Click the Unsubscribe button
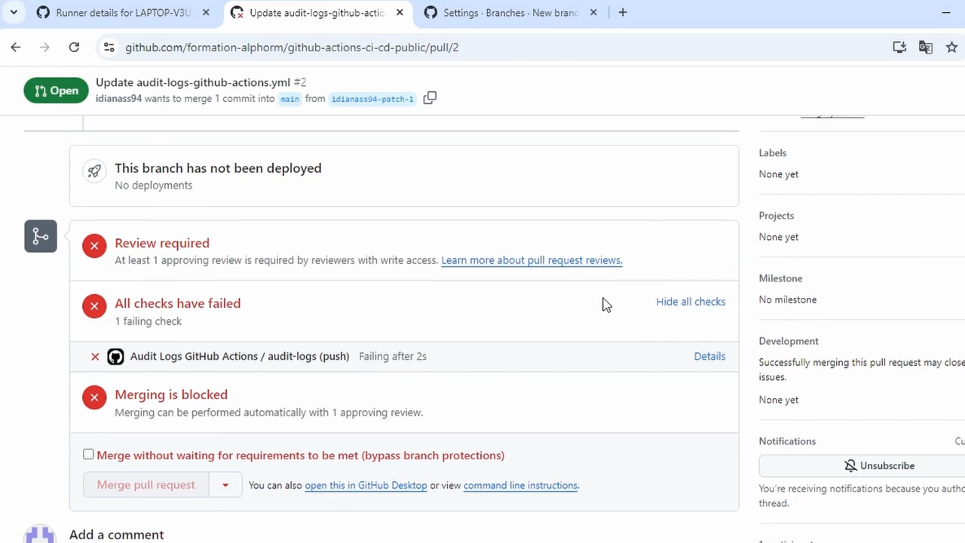Screen dimensions: 965x543 point(879,465)
